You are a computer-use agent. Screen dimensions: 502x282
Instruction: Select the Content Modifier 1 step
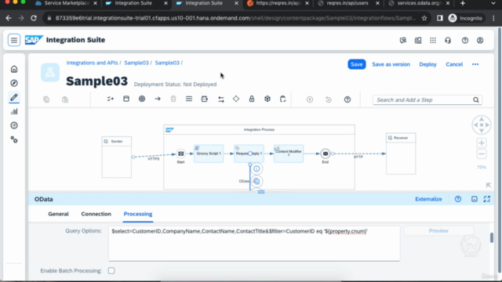click(289, 154)
